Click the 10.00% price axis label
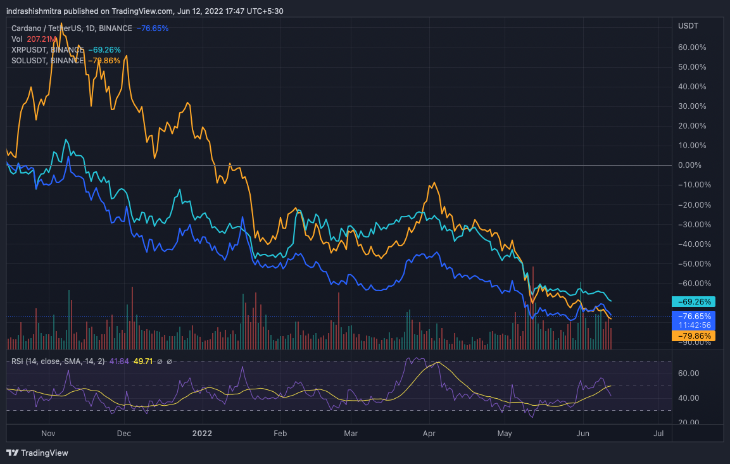Viewport: 730px width, 464px height. tap(692, 146)
